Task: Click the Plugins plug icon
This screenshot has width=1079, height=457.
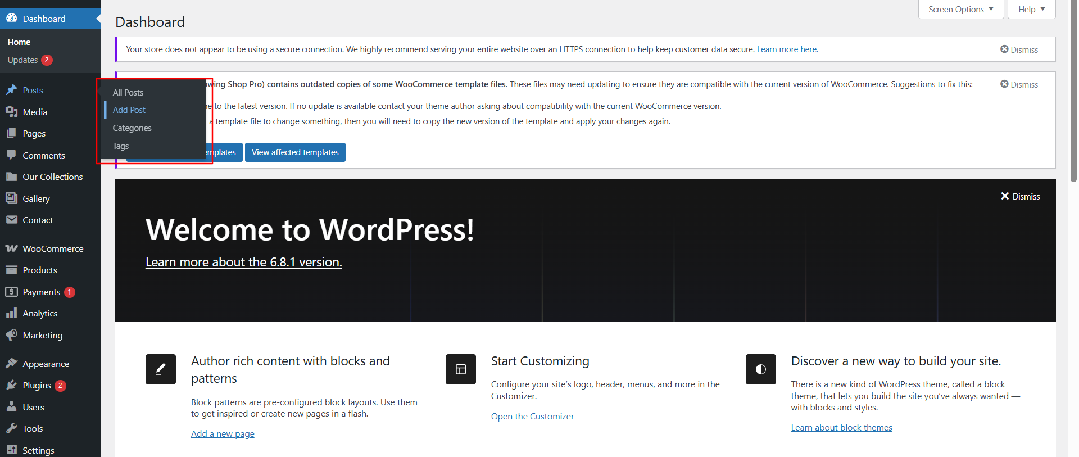Action: click(x=11, y=386)
